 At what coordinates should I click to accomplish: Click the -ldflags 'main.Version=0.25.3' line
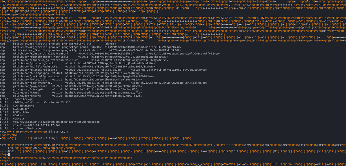click(x=42, y=102)
